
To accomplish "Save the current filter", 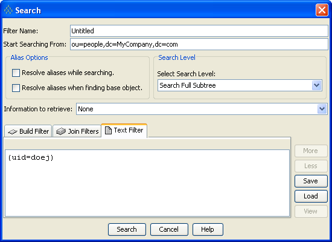I will pyautogui.click(x=311, y=181).
